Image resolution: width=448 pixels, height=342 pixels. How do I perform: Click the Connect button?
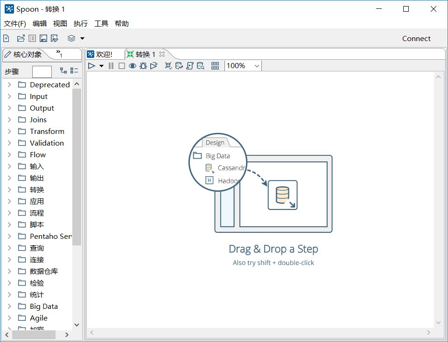tap(416, 39)
